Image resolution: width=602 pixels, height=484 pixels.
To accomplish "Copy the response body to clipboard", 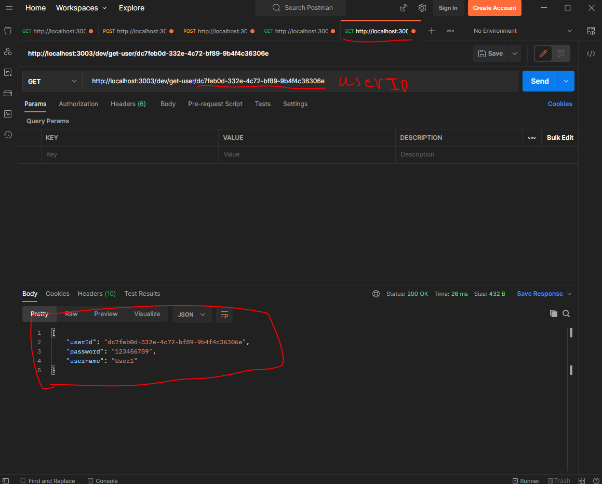I will tap(554, 313).
